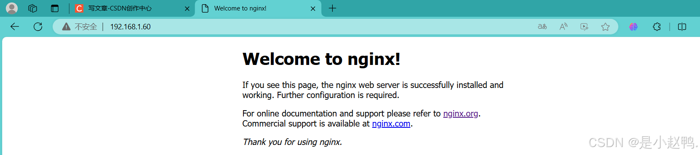Activate the read aloud icon

[x=563, y=27]
